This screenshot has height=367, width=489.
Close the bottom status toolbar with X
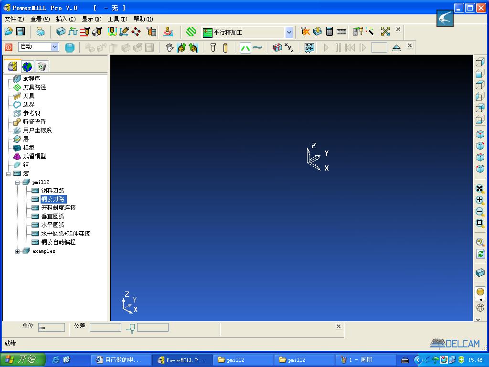click(x=339, y=326)
